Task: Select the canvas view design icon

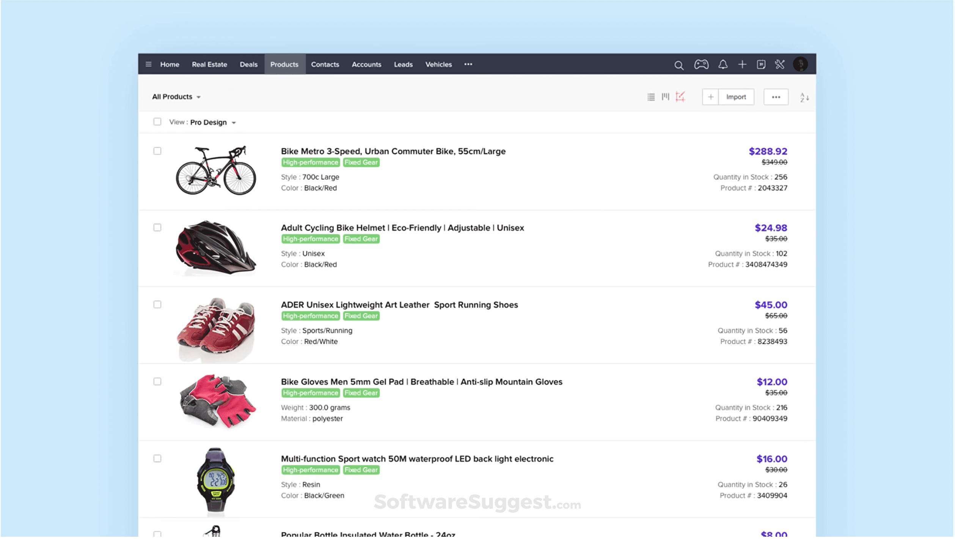Action: click(680, 97)
